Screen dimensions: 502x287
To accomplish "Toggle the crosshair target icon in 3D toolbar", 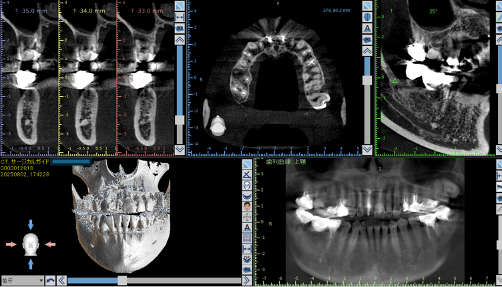I will [x=247, y=217].
